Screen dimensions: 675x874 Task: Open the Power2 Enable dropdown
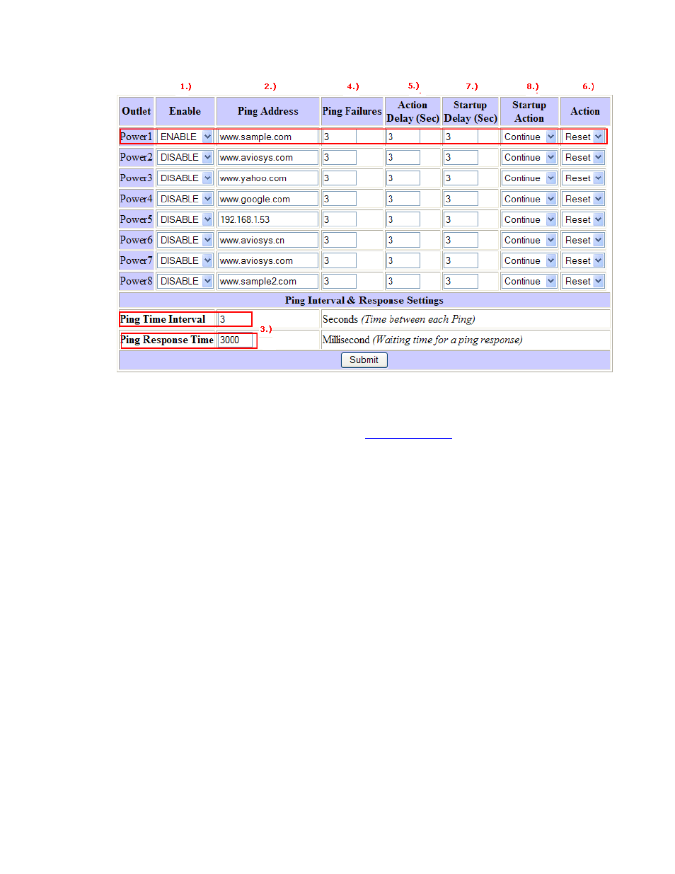[x=185, y=157]
